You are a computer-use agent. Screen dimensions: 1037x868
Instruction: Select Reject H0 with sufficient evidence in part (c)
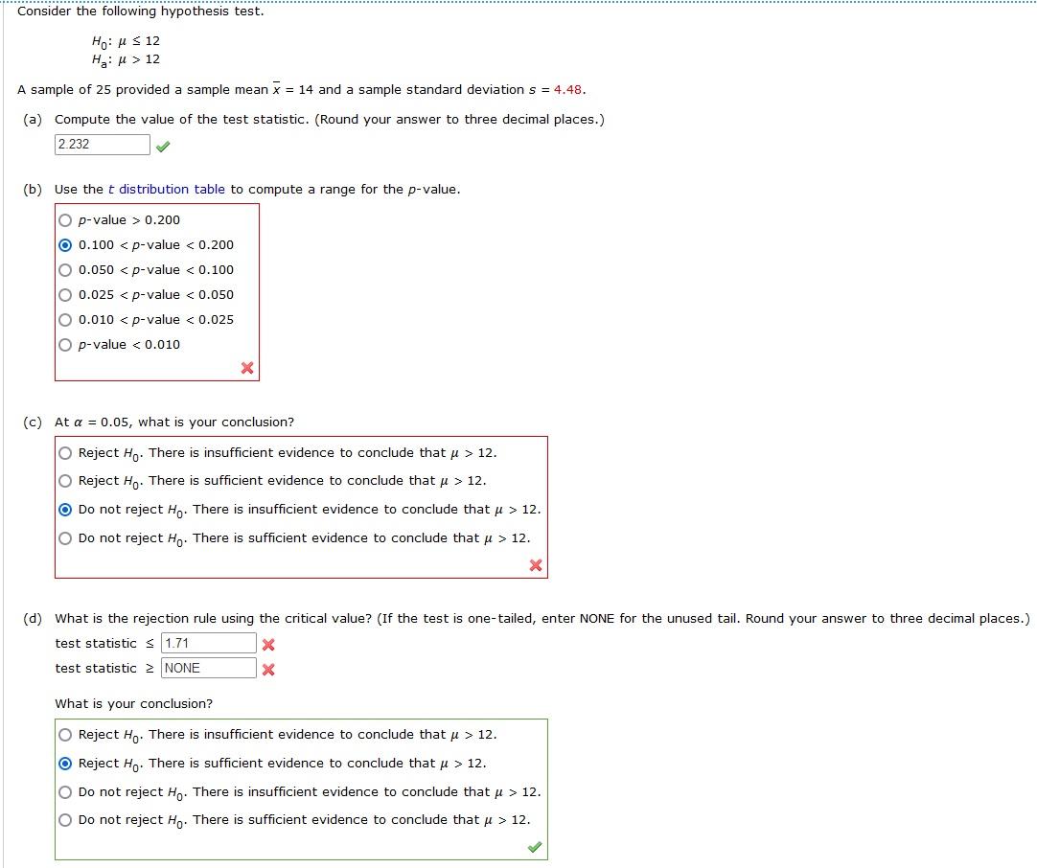(x=63, y=480)
